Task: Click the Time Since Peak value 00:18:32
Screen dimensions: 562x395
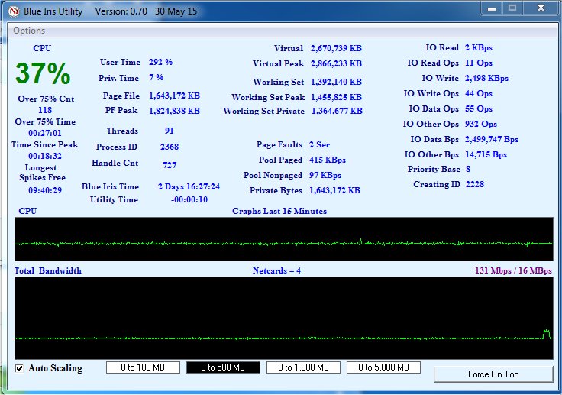Action: click(x=45, y=156)
